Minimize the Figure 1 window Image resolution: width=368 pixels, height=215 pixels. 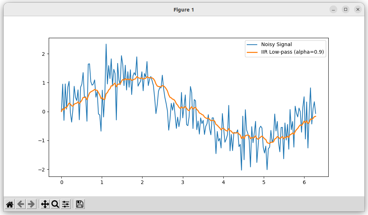click(333, 10)
